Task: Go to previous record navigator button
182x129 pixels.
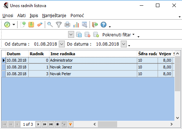Action: point(18,124)
